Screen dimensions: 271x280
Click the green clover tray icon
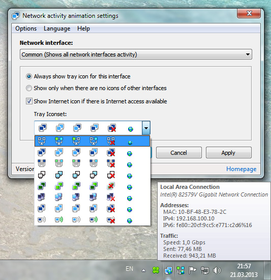156,270
